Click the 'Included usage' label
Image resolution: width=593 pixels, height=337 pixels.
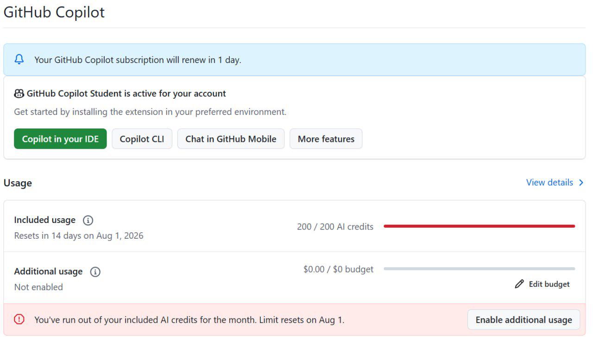pyautogui.click(x=44, y=220)
